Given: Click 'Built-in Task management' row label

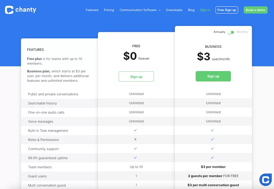Looking at the screenshot, I should pos(48,131).
